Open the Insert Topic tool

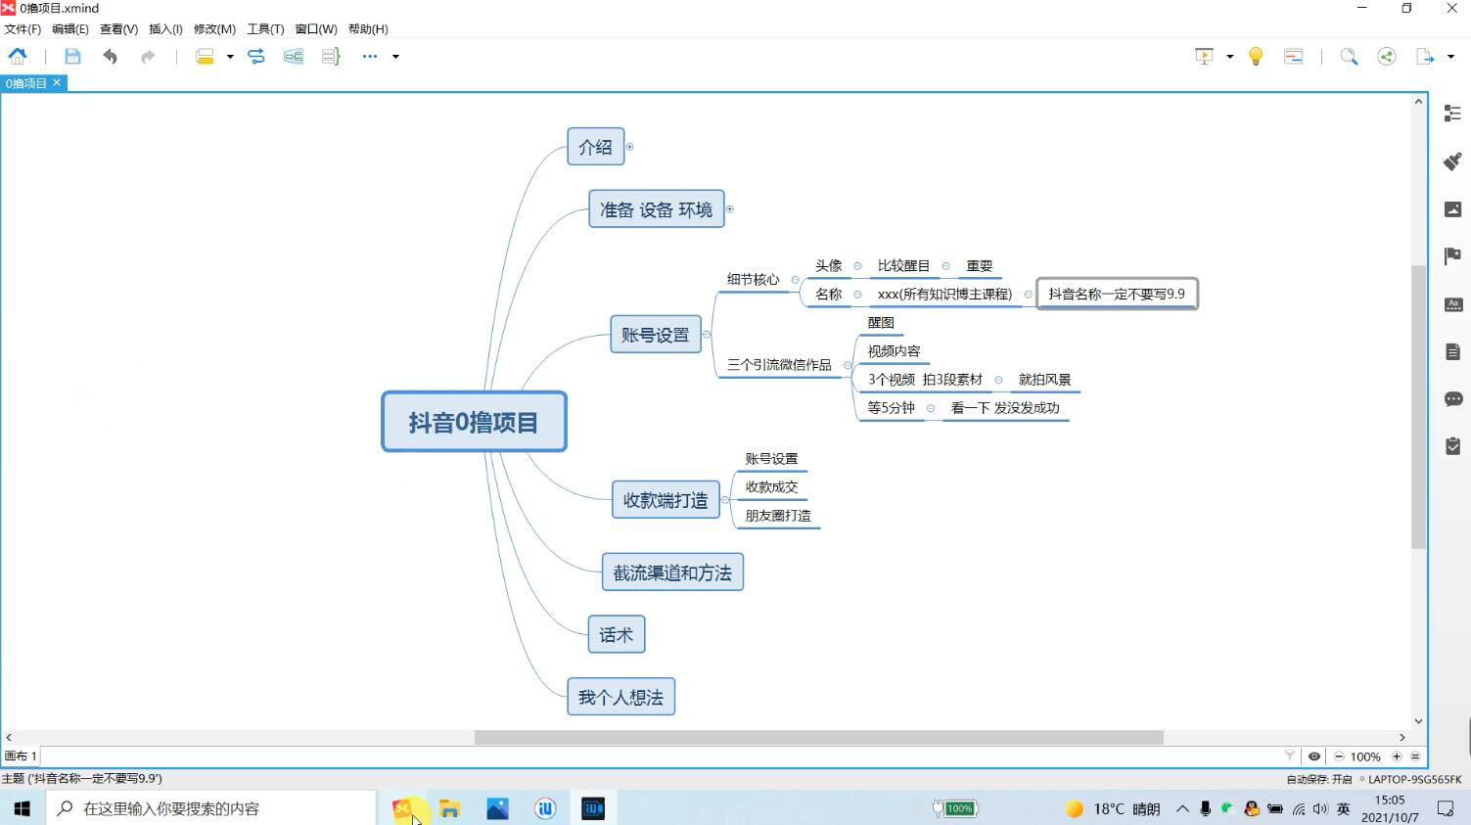(x=204, y=56)
